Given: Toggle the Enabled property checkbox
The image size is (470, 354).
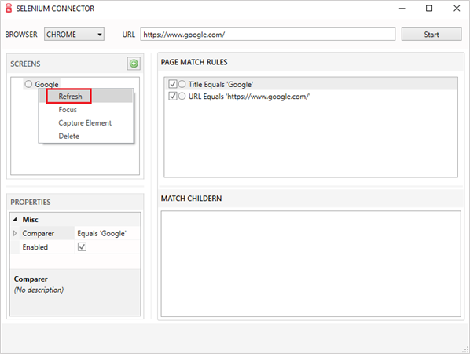Looking at the screenshot, I should [82, 247].
